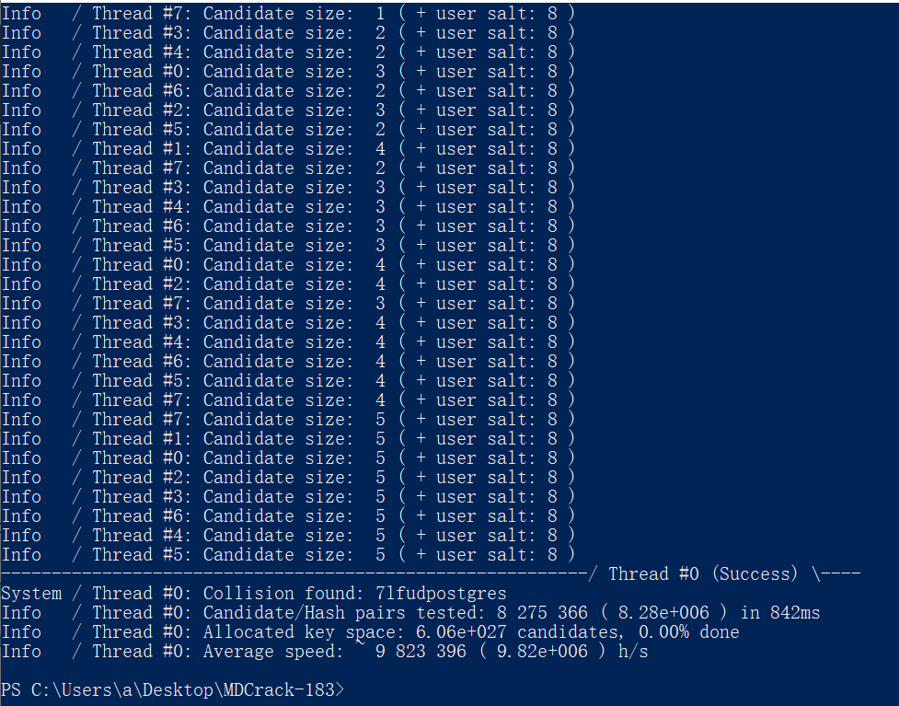
Task: Click the Thread #7 Candidate size 5 line
Action: point(288,419)
